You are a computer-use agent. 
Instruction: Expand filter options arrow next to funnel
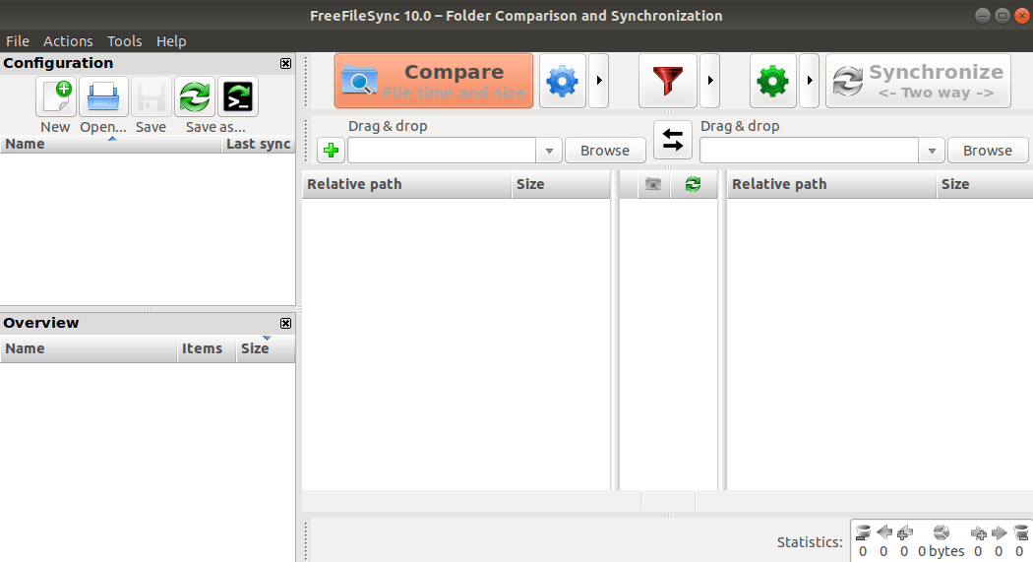(x=709, y=81)
